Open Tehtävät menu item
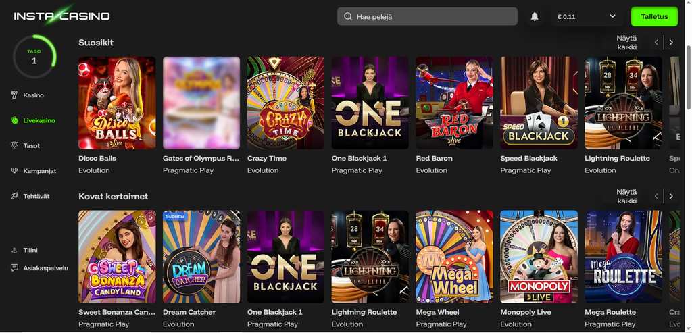 [36, 196]
